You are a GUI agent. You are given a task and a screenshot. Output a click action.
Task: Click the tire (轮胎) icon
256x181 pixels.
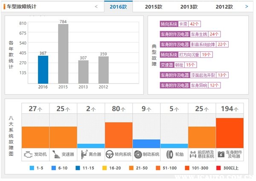(x=168, y=153)
